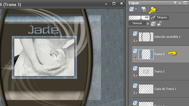Toggle Copia de Trama 1 eye icon
189x106 pixels.
135,92
